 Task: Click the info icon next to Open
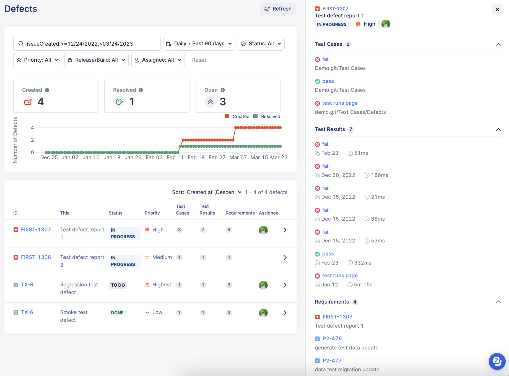[x=223, y=90]
